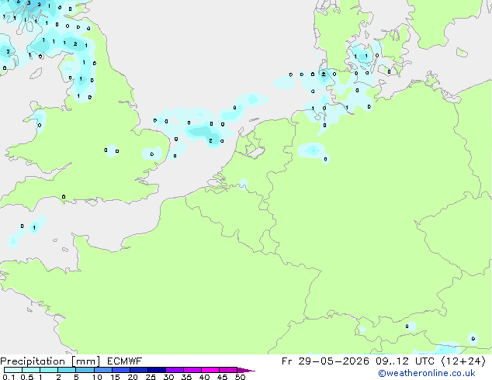
Task: Pick the 45–50 mm legend color swatch
Action: [x=228, y=370]
